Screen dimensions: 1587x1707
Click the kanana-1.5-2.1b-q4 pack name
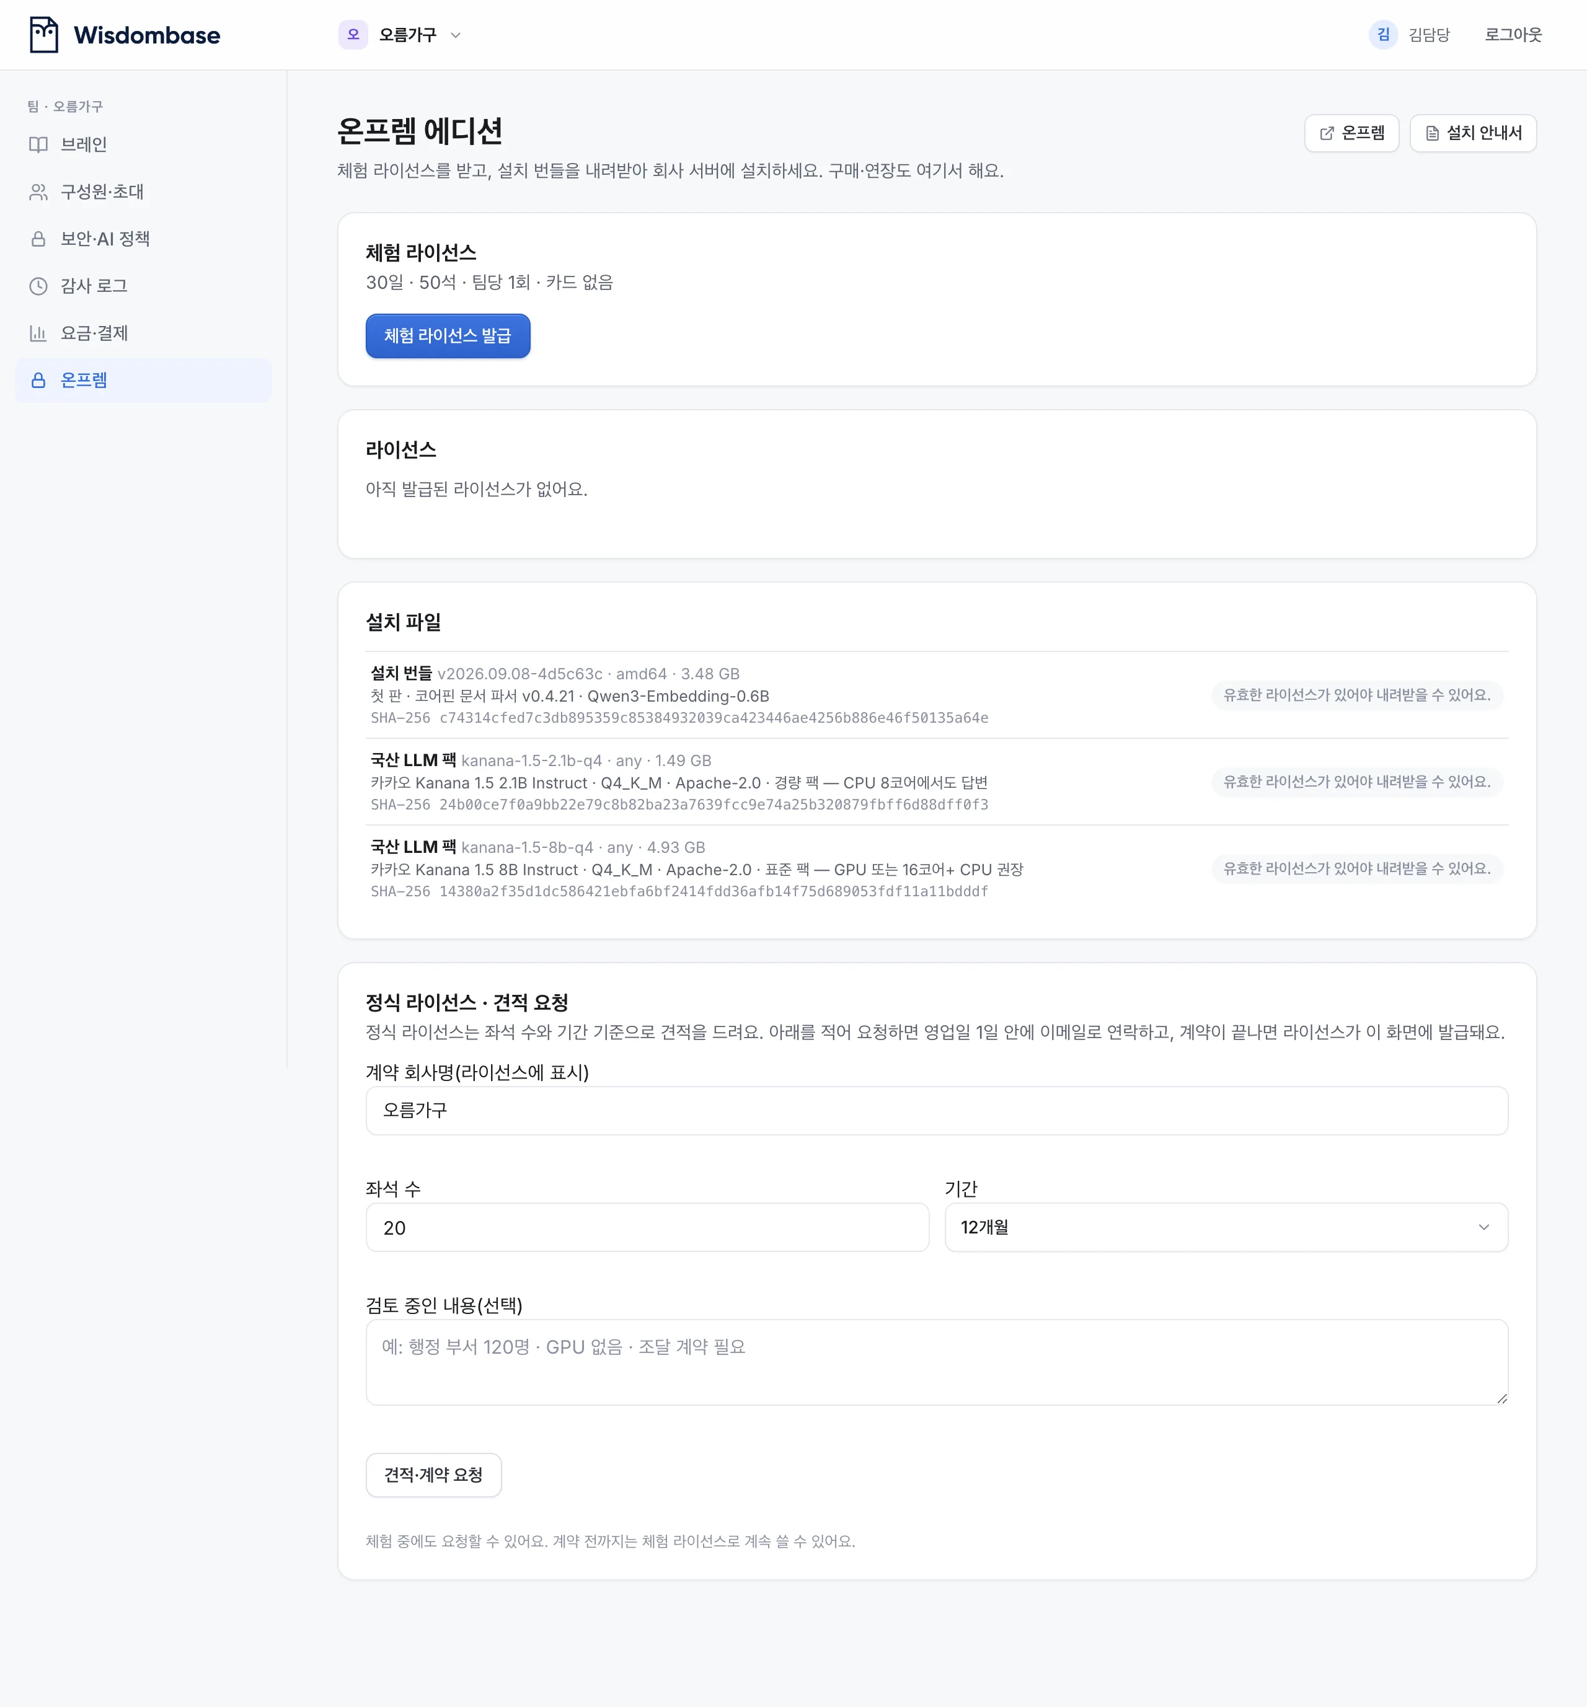tap(531, 761)
